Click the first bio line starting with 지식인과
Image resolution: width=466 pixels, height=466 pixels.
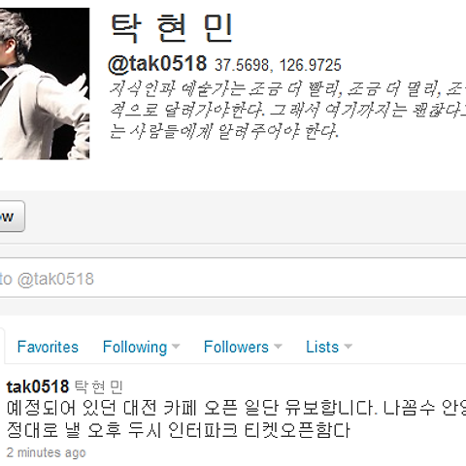(287, 88)
